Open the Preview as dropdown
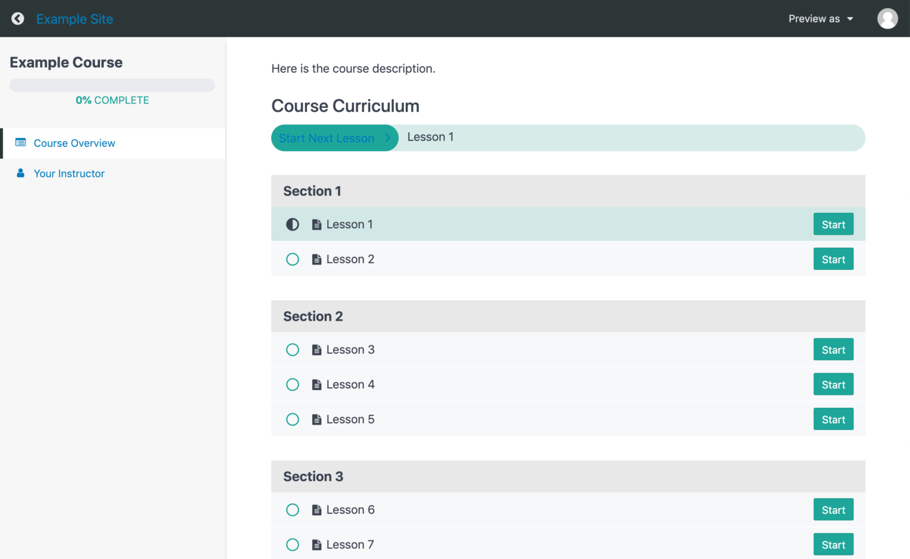910x559 pixels. click(821, 18)
